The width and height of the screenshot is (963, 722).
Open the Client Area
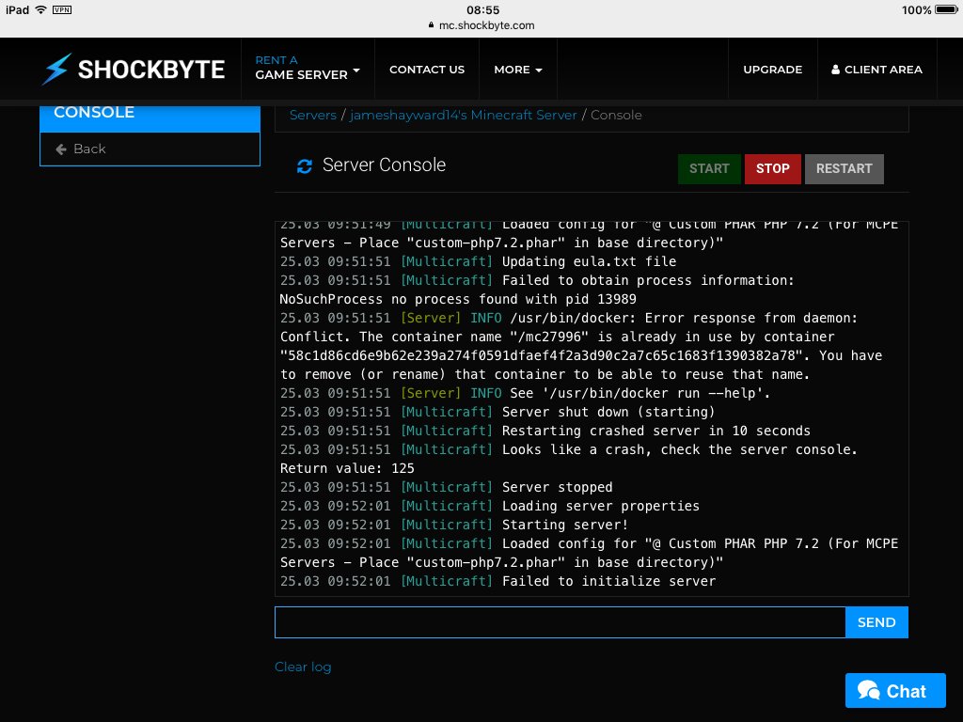click(x=877, y=70)
